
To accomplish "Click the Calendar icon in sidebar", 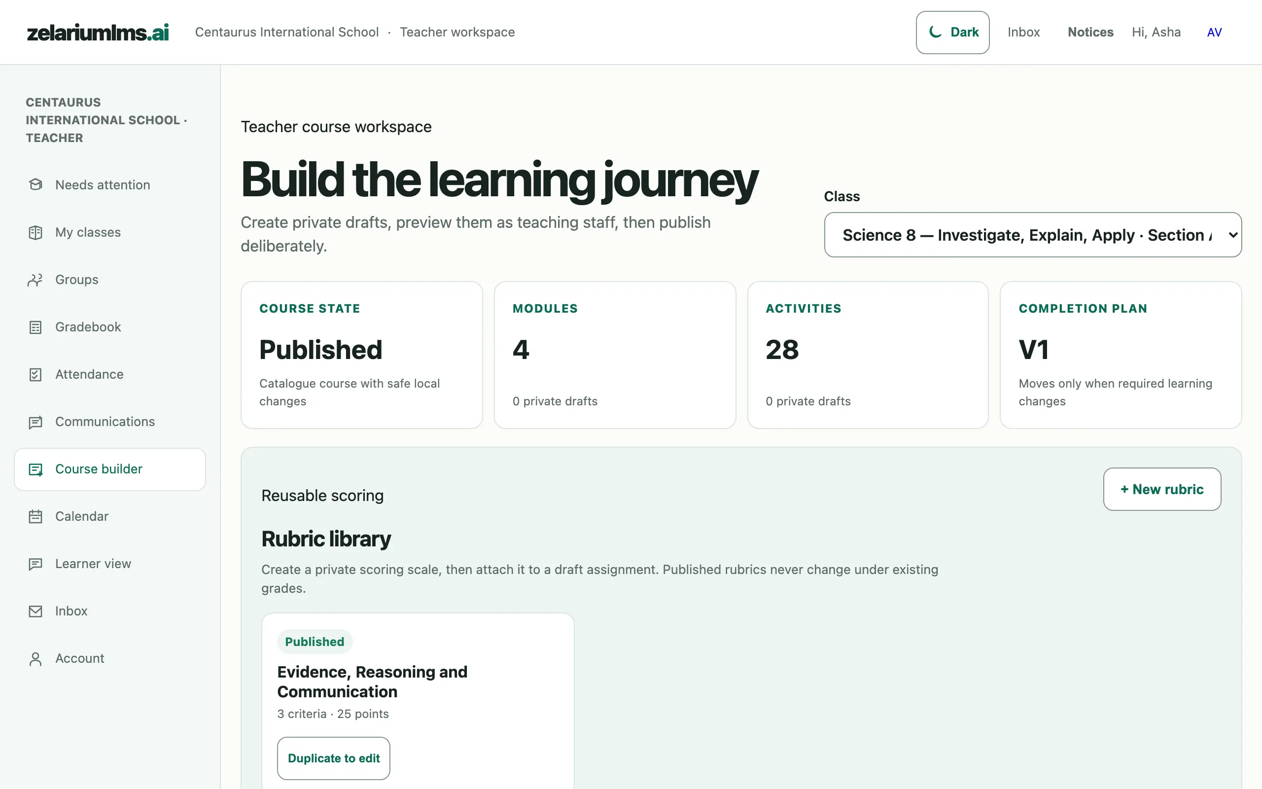I will pos(35,517).
